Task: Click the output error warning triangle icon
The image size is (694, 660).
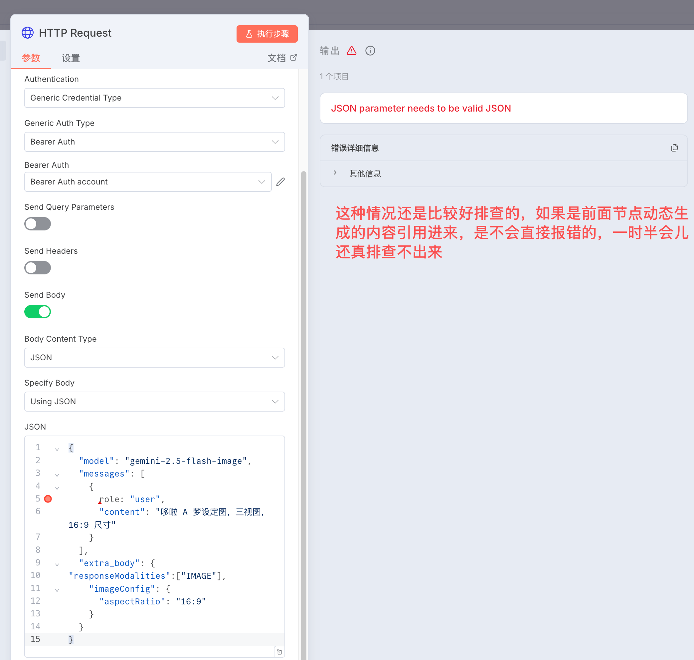Action: [351, 51]
